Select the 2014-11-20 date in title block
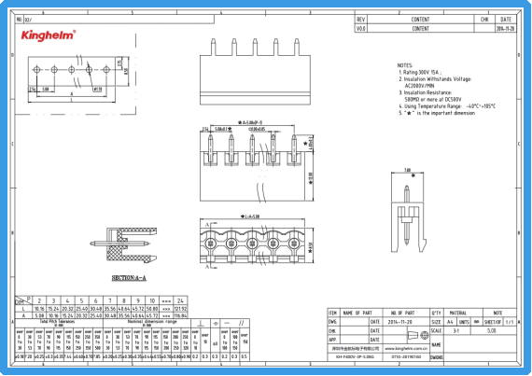532x376 pixels. [x=400, y=322]
